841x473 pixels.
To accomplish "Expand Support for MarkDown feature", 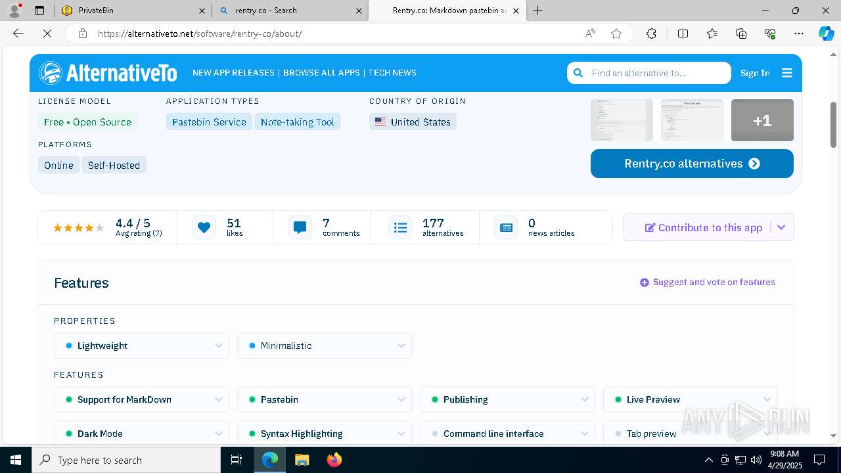I will tap(141, 399).
